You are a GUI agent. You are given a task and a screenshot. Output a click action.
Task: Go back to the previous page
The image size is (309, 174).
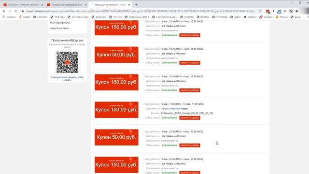pos(4,11)
